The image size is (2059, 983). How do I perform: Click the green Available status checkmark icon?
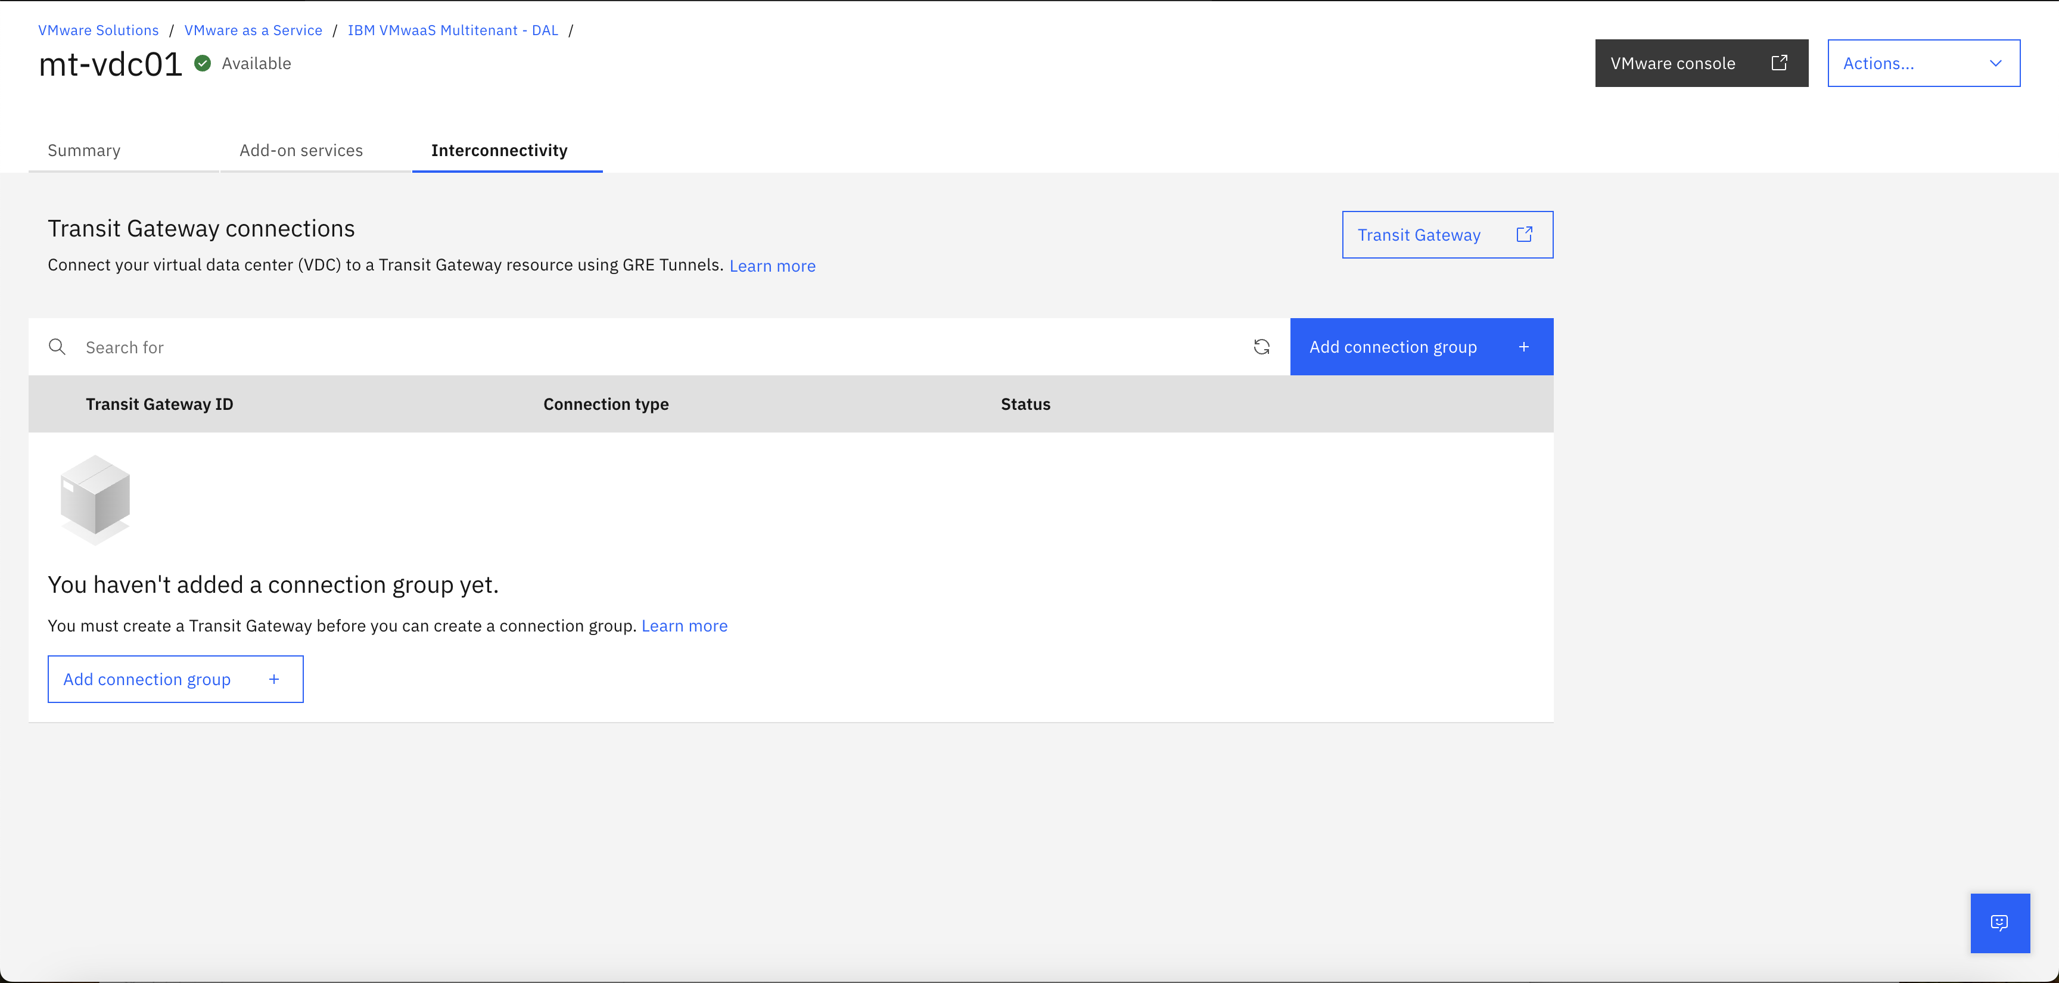[x=203, y=63]
